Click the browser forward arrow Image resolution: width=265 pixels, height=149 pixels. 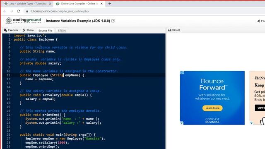pyautogui.click(x=12, y=11)
